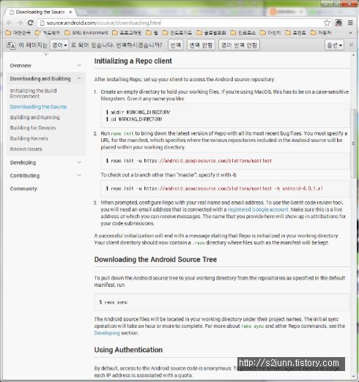Click the translate icon in the translate bar
This screenshot has height=382, width=359.
click(x=11, y=45)
